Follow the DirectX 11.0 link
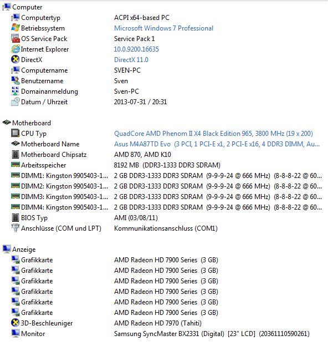Screen dimensions: 328x346 (131, 60)
